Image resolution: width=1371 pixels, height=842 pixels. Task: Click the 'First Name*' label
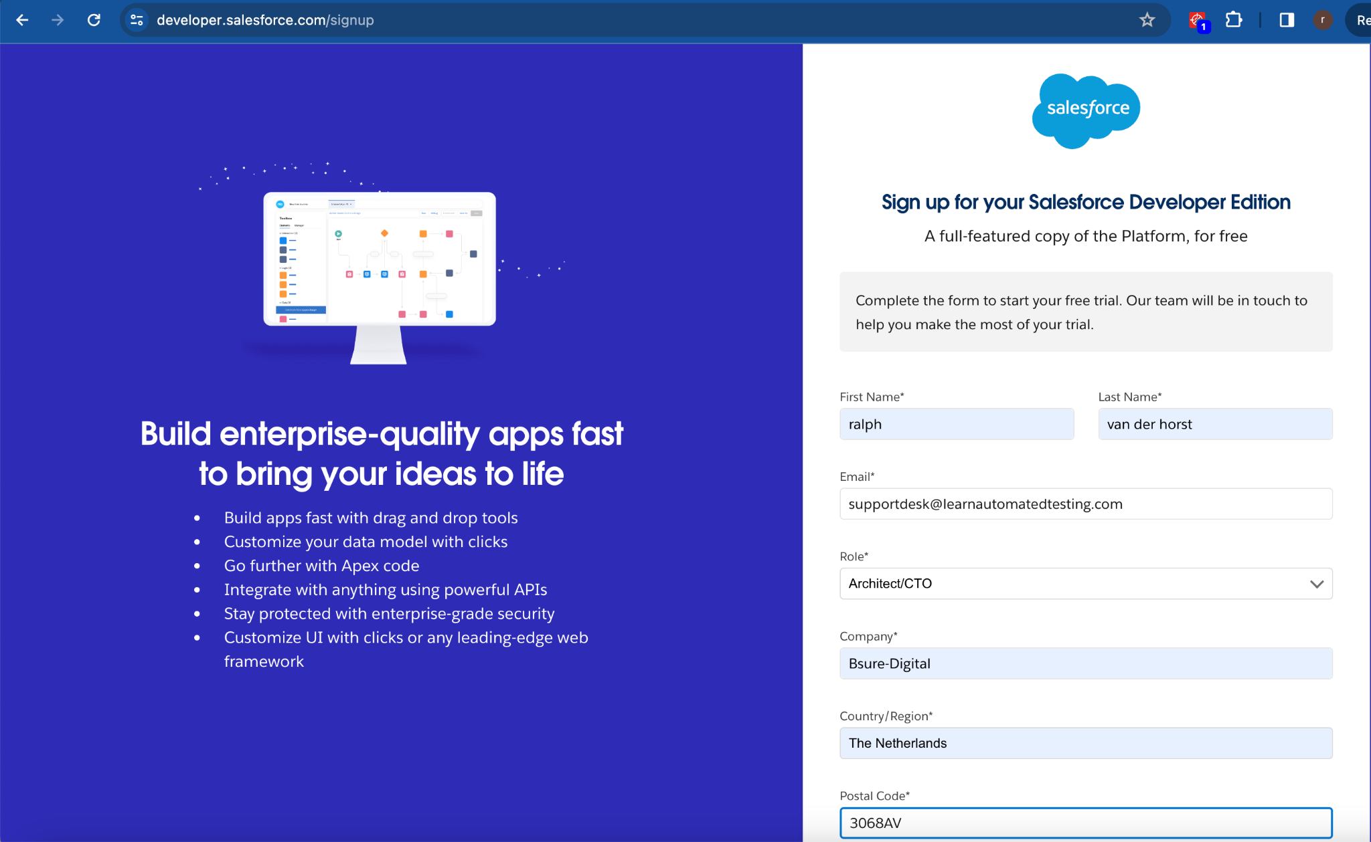tap(872, 397)
